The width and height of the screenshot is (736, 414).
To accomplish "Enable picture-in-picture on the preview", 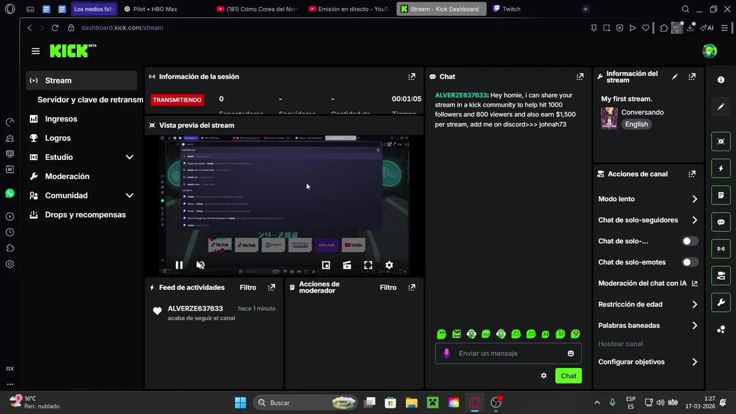I will (326, 265).
